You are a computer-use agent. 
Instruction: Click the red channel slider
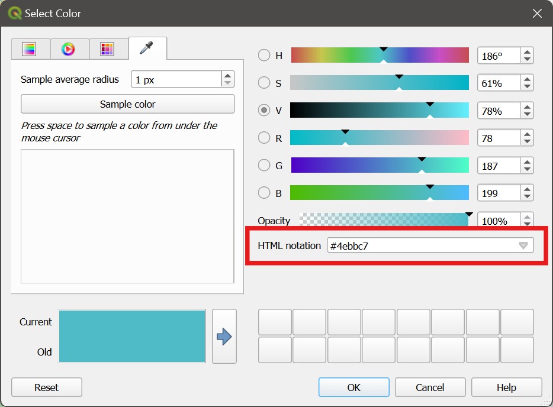click(380, 138)
